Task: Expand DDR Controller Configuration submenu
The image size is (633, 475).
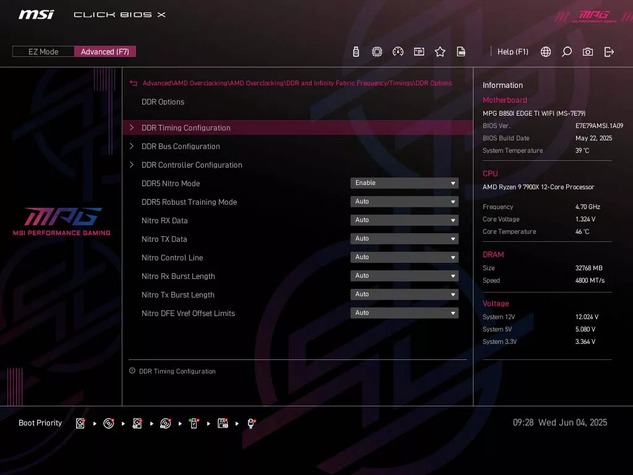Action: [x=297, y=165]
